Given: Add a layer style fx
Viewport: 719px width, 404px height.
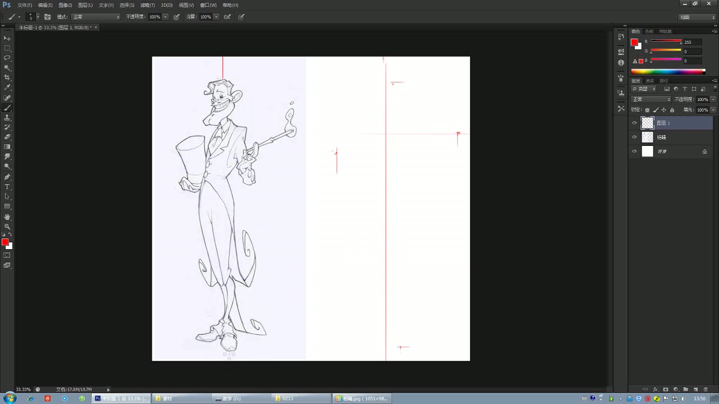Looking at the screenshot, I should click(656, 389).
